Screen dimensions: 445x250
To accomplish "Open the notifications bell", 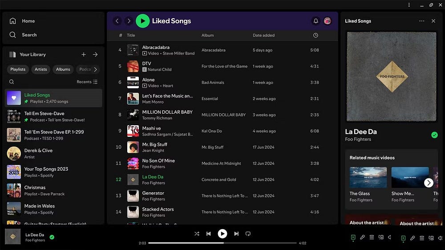I will coord(316,21).
